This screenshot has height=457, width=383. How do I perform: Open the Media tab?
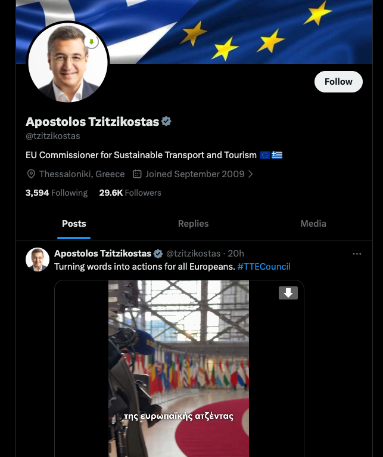pos(313,224)
